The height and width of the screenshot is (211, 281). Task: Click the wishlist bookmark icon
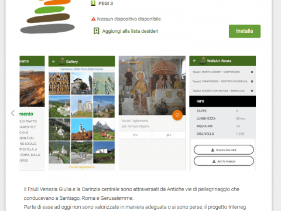click(x=97, y=31)
